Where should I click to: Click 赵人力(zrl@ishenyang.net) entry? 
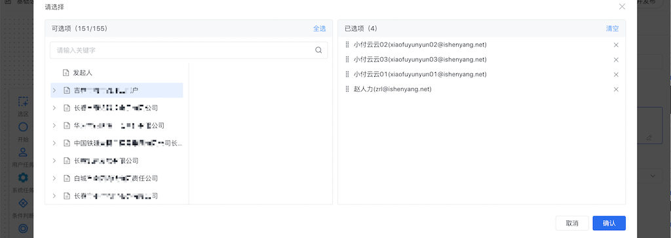click(x=393, y=89)
